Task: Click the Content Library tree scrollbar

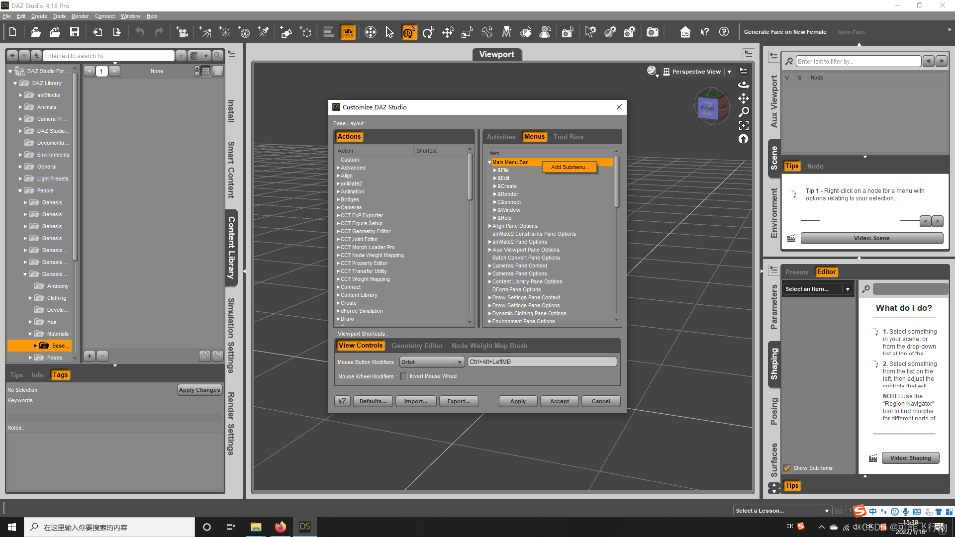Action: tap(75, 167)
